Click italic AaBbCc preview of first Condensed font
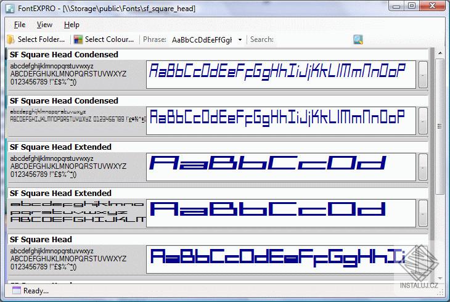The height and width of the screenshot is (302, 450). (280, 75)
